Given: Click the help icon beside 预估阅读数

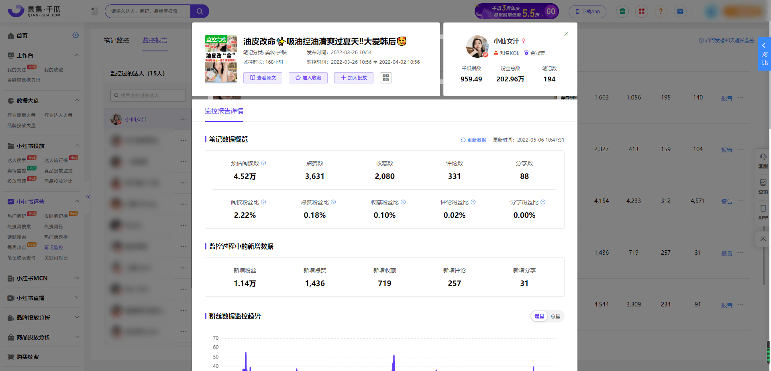Looking at the screenshot, I should 263,163.
